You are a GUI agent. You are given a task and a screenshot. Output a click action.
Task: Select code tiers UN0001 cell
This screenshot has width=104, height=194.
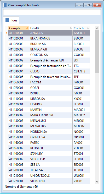coord(81,175)
